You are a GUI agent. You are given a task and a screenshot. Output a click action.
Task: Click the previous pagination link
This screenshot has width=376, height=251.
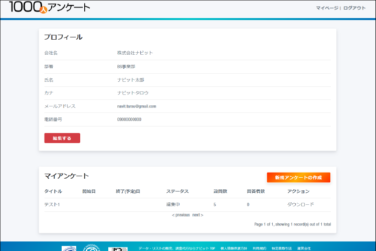pyautogui.click(x=181, y=215)
